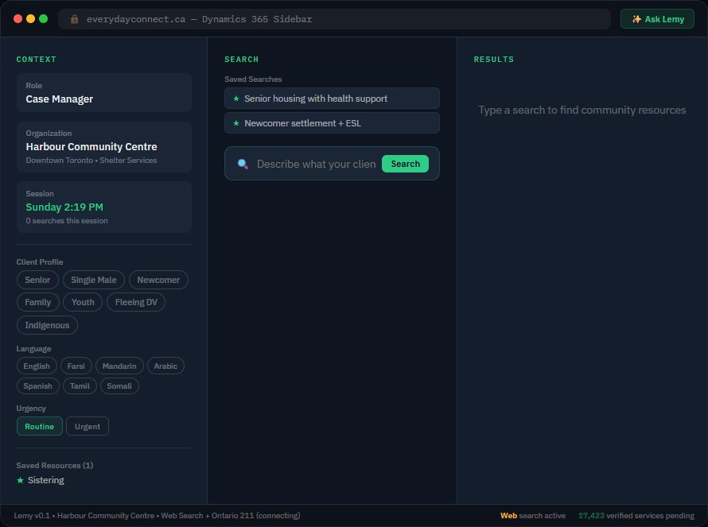Set urgency to Urgent
The image size is (708, 527).
(x=88, y=426)
